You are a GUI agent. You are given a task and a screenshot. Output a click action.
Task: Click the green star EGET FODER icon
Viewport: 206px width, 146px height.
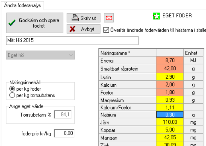pyautogui.click(x=156, y=16)
